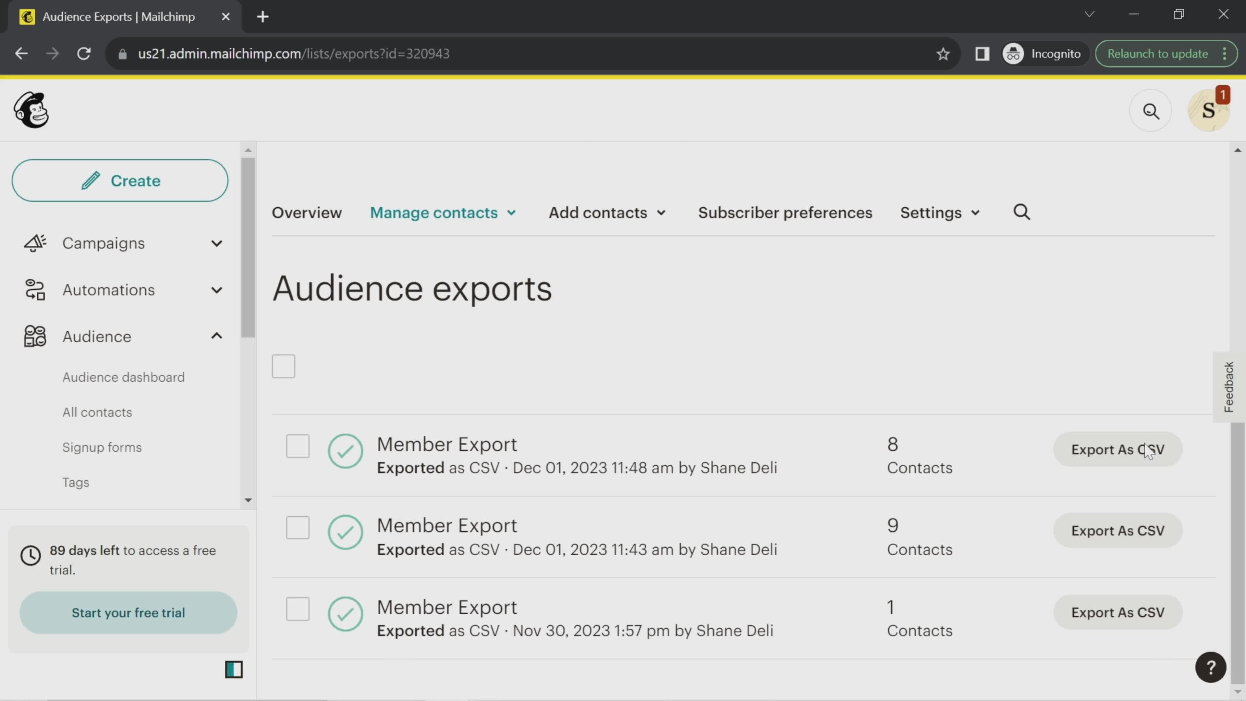Click the search icon in audience toolbar
This screenshot has height=701, width=1246.
pos(1024,212)
